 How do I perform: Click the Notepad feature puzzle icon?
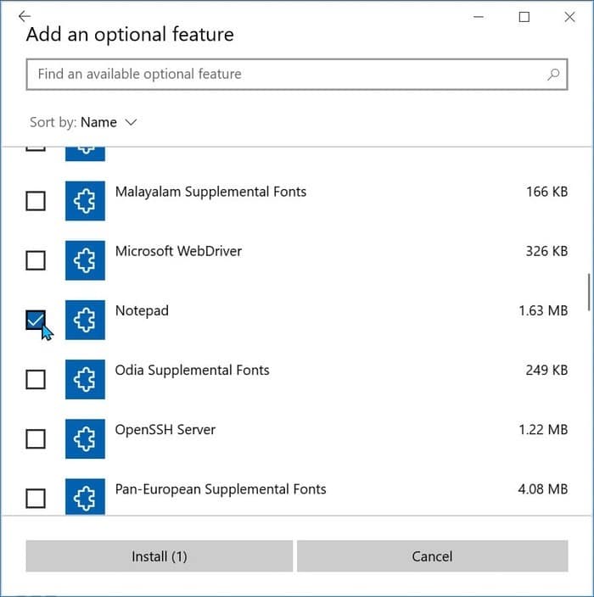(x=85, y=320)
